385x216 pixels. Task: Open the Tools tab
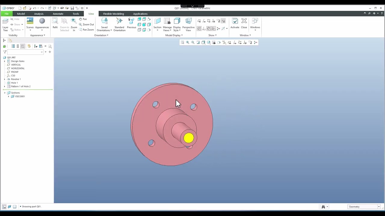[76, 14]
